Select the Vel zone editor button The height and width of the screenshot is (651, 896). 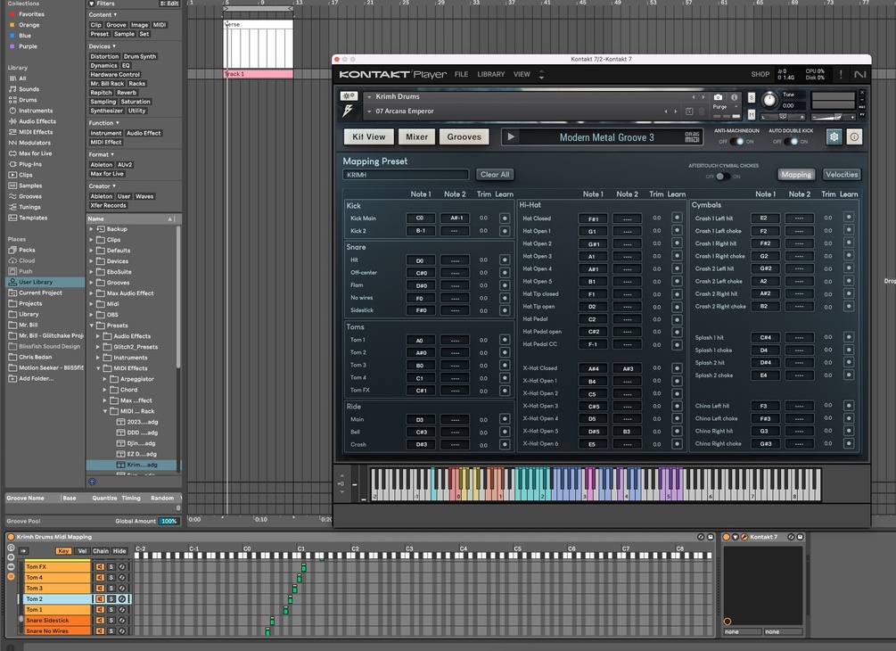pos(82,551)
